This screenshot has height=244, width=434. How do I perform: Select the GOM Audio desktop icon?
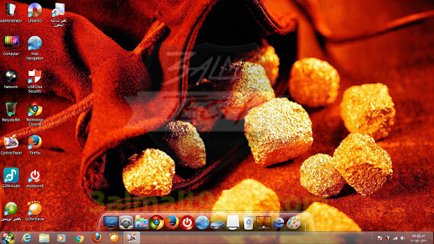[11, 178]
